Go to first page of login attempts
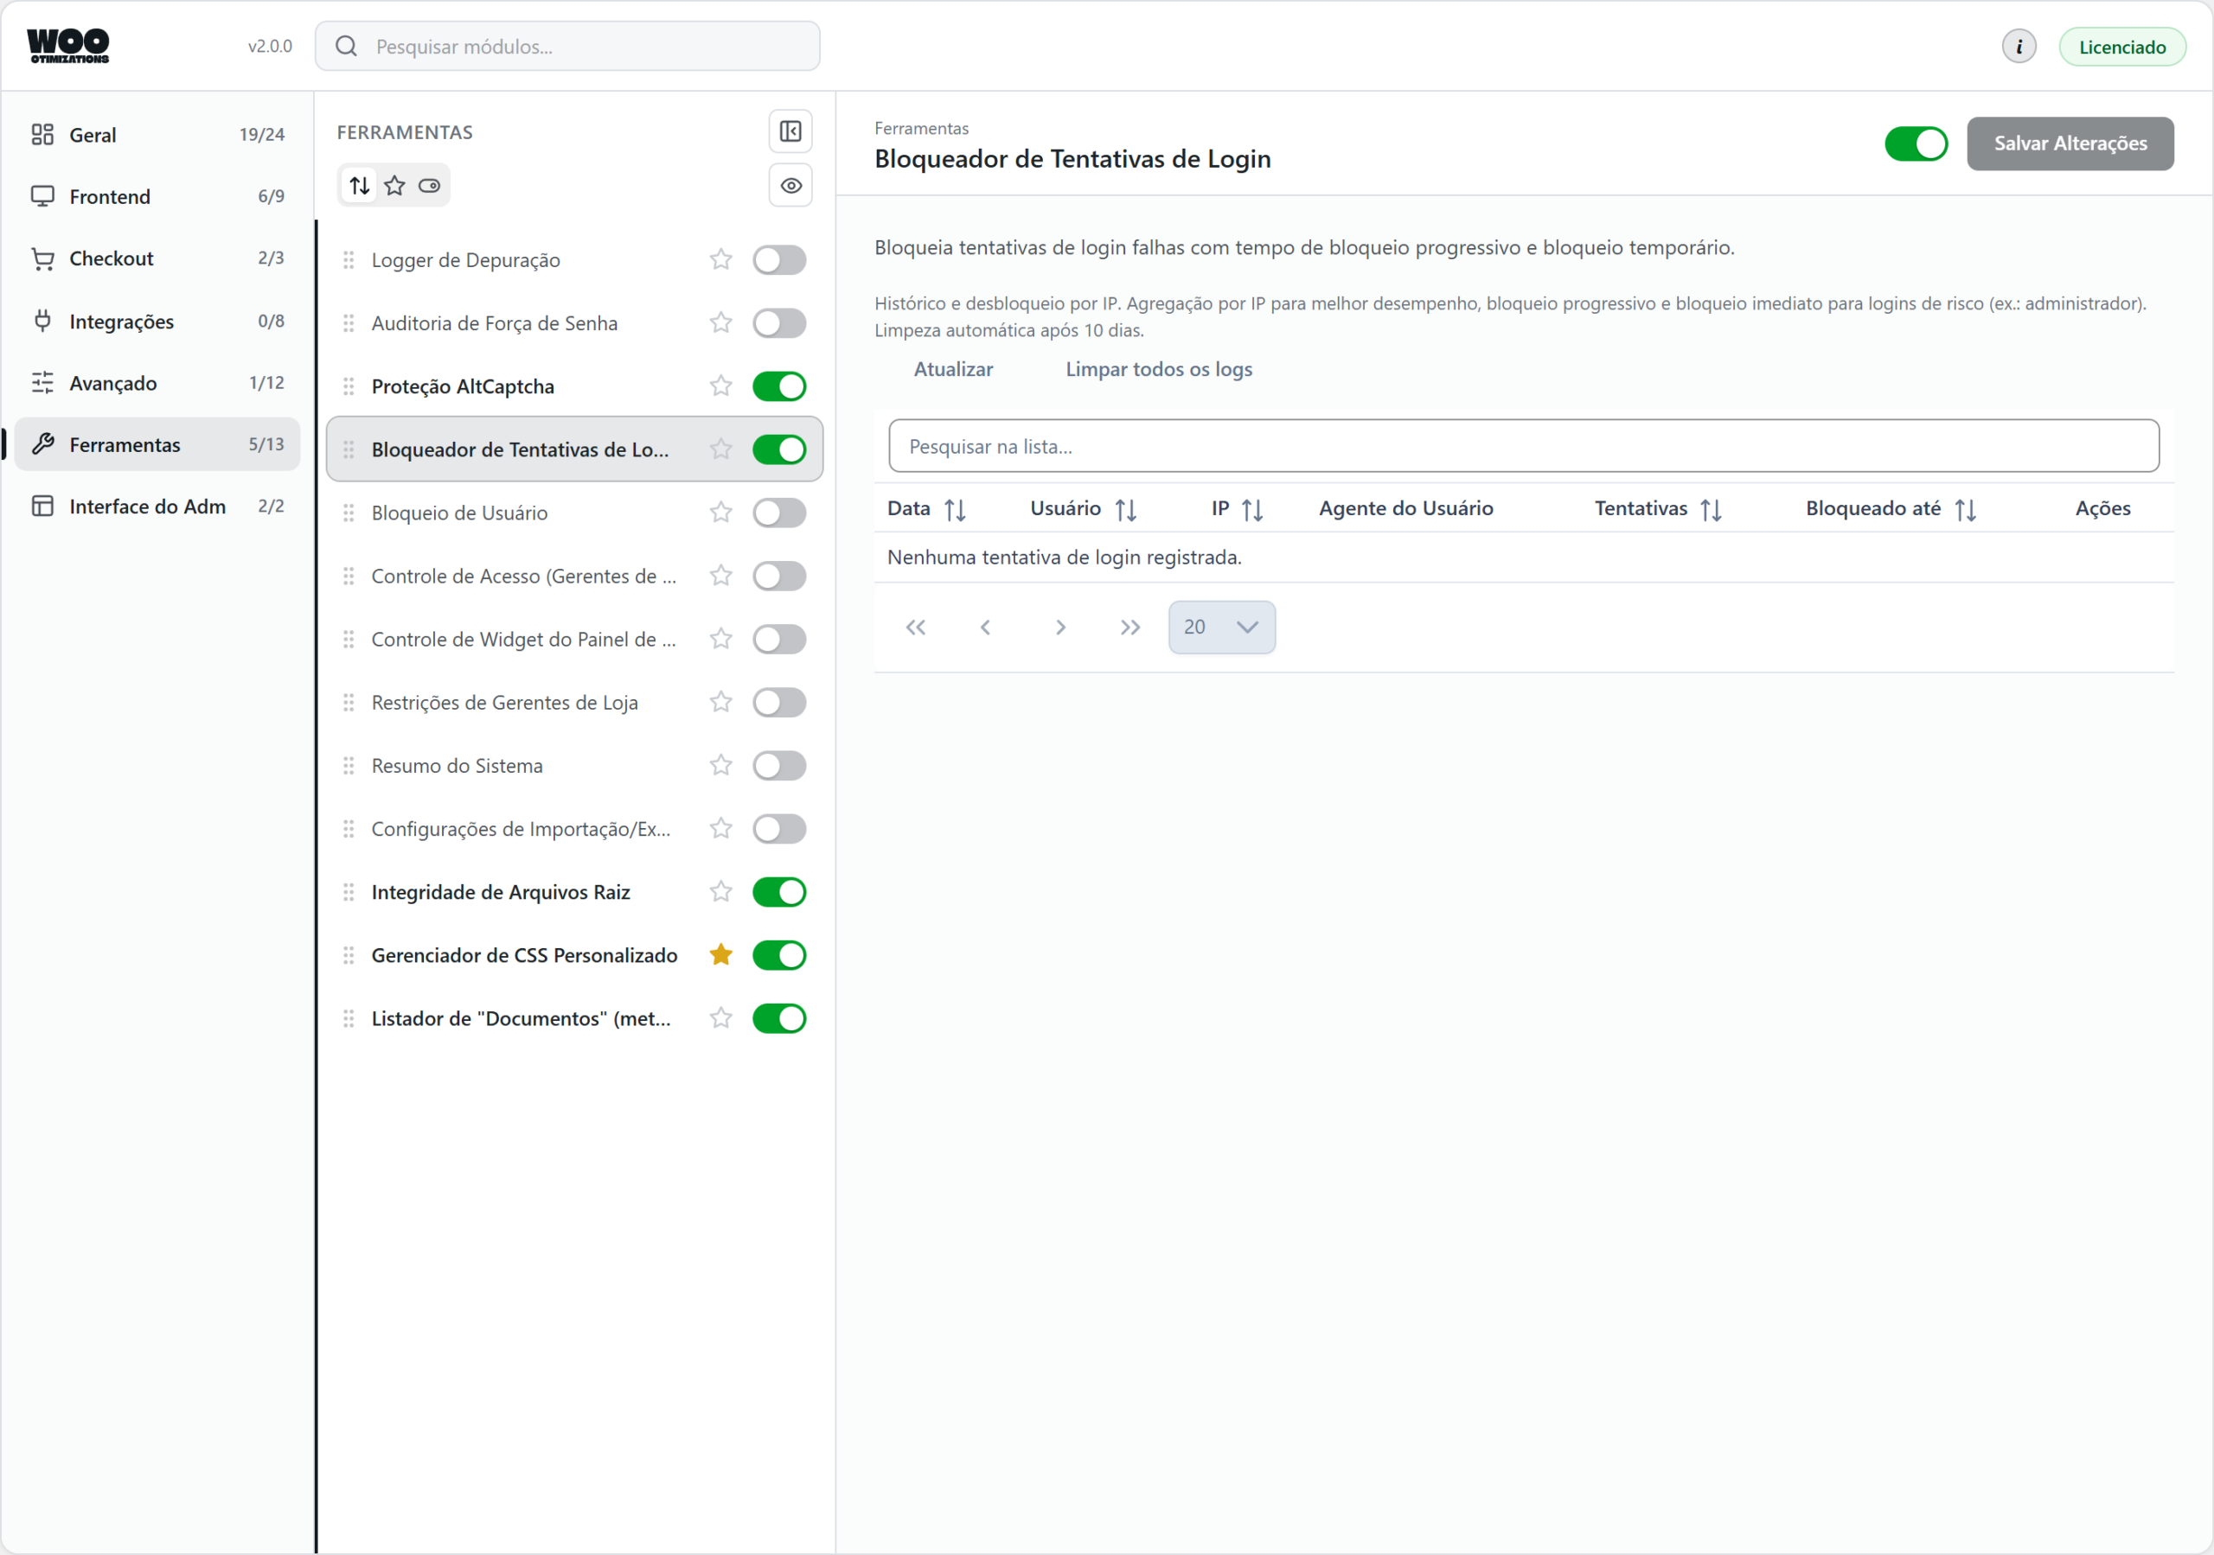 point(915,628)
